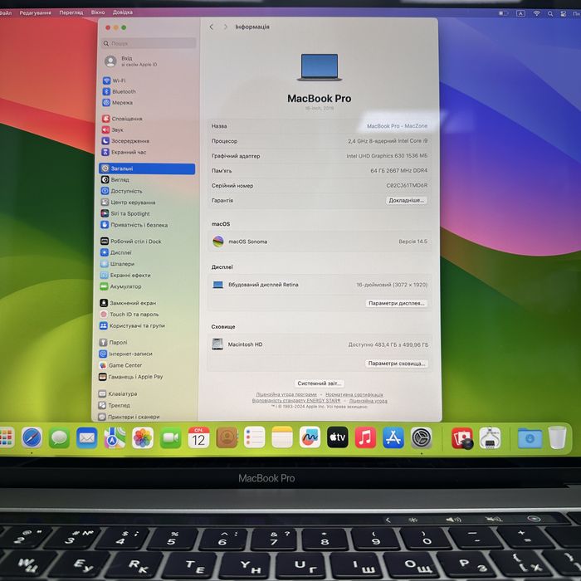The height and width of the screenshot is (581, 581).
Task: Open Параметри сховища button
Action: click(397, 364)
